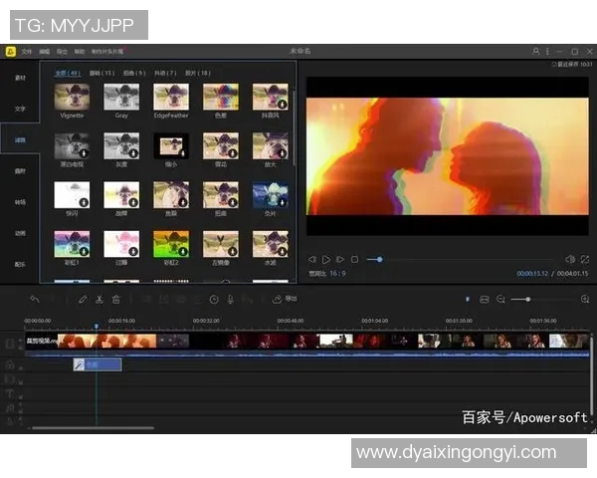Toggle the preview volume speaker

pyautogui.click(x=570, y=259)
